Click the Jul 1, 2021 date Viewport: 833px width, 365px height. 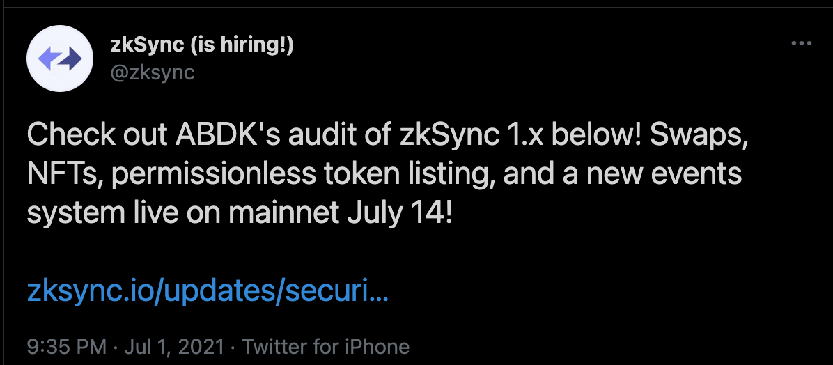pyautogui.click(x=174, y=347)
